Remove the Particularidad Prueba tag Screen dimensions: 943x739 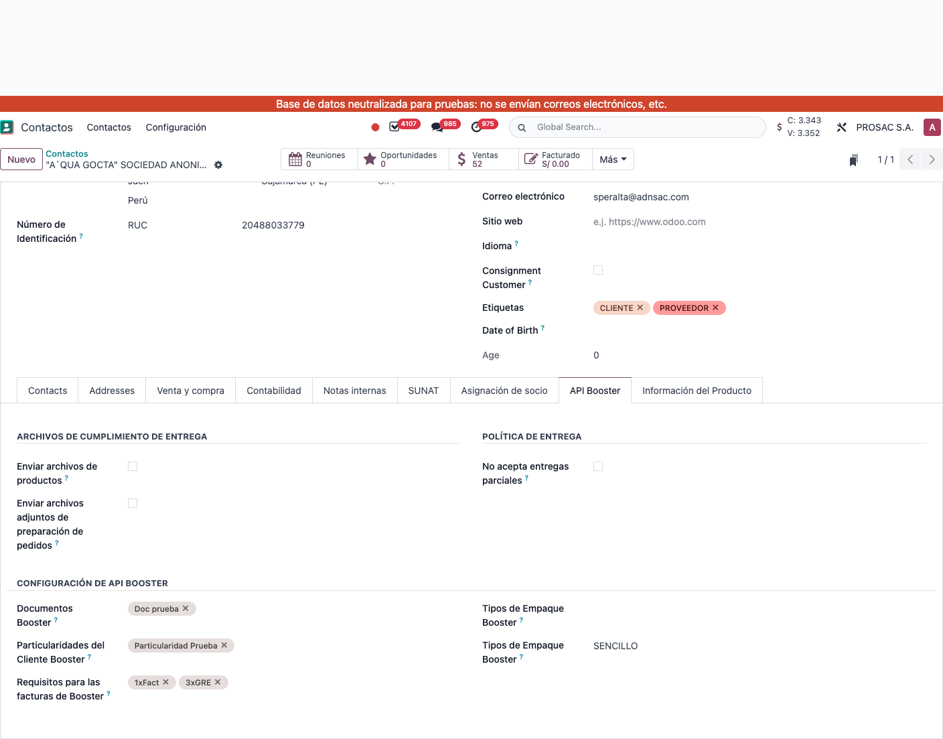[224, 645]
